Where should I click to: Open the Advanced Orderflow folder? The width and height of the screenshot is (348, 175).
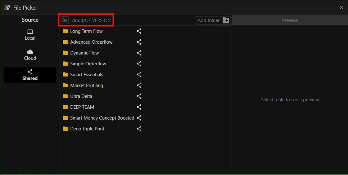point(91,42)
